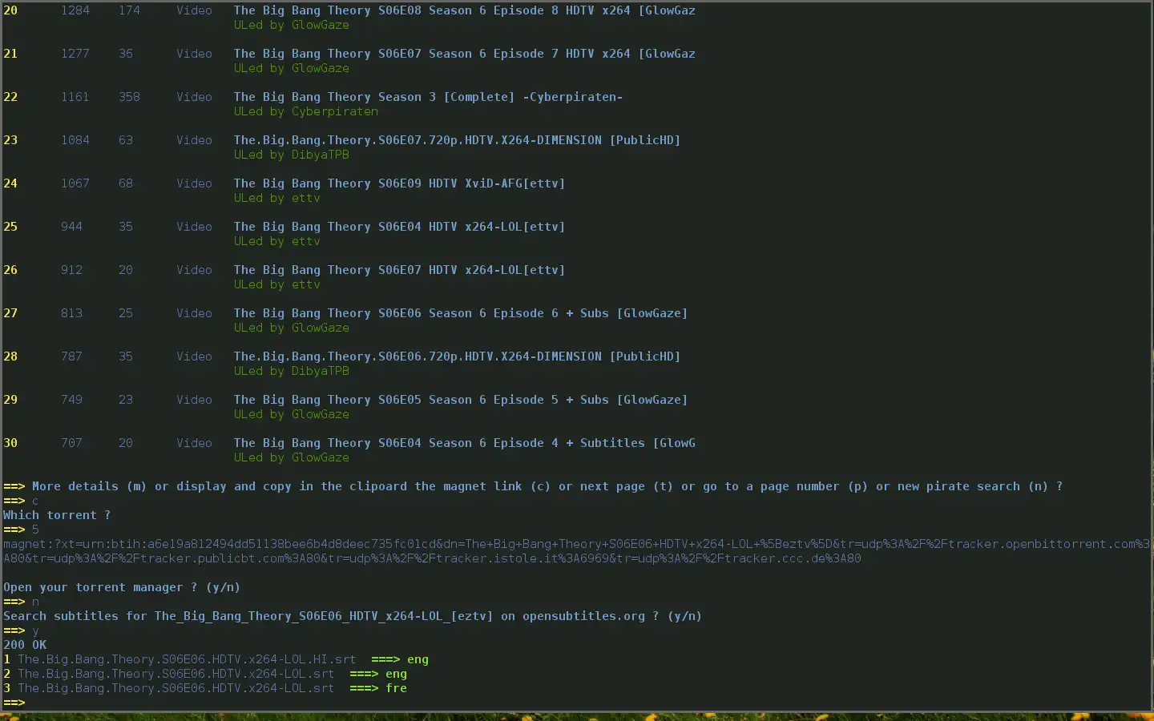Click the S06E07.720p.HDTV.X264-DIMENSION title

pyautogui.click(x=458, y=140)
